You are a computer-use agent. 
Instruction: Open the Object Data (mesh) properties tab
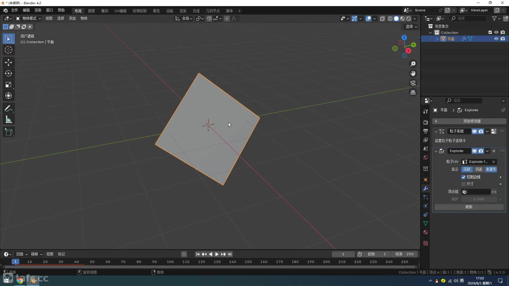425,224
